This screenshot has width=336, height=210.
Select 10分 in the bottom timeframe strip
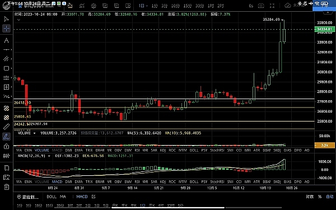coord(38,206)
